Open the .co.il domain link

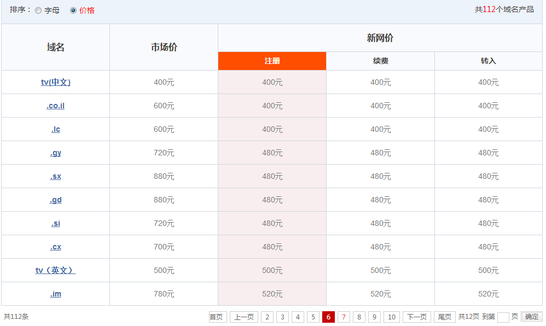(x=56, y=106)
